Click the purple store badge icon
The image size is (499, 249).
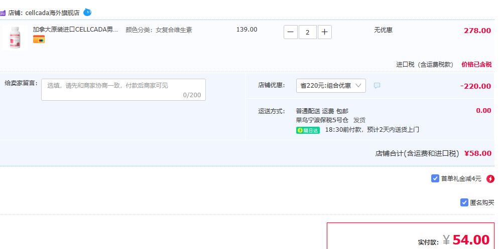click(x=3, y=13)
